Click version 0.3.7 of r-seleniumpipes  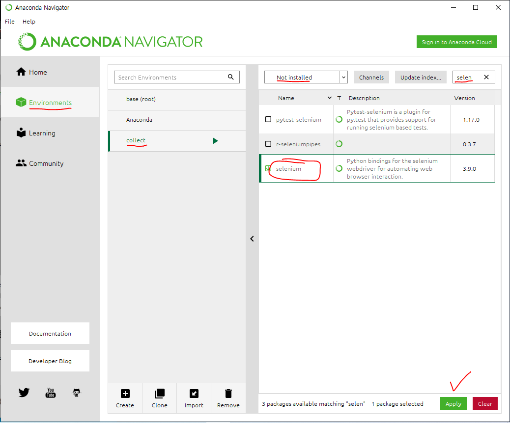point(469,144)
